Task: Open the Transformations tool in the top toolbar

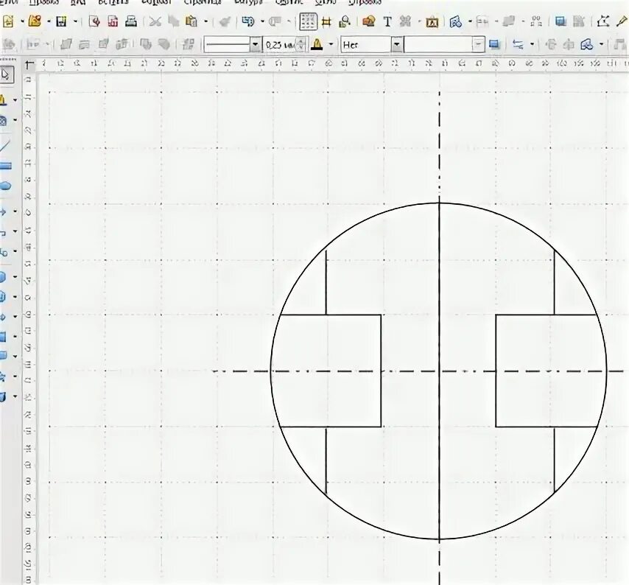Action: click(x=456, y=21)
